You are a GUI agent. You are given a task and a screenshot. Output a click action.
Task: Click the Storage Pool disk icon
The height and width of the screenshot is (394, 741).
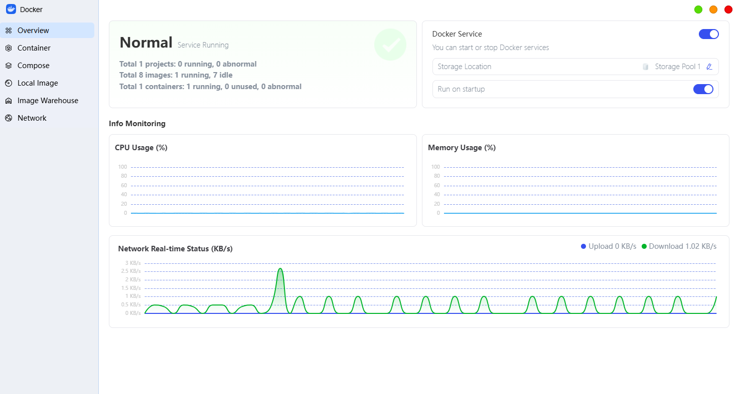click(x=646, y=67)
